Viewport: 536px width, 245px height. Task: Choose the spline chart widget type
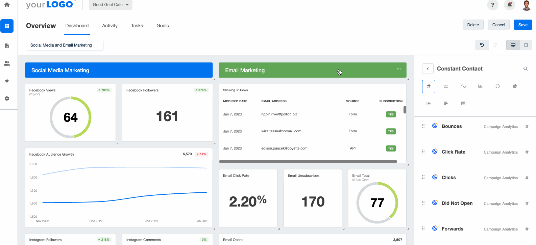click(463, 86)
